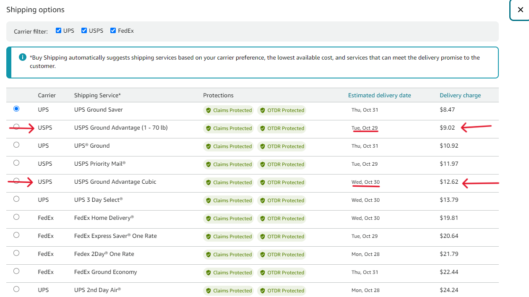Click the $20.64 delivery charge

449,236
